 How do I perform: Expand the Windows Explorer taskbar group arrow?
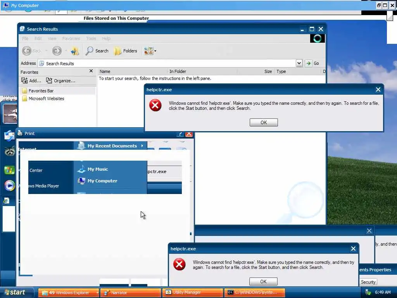(97, 293)
